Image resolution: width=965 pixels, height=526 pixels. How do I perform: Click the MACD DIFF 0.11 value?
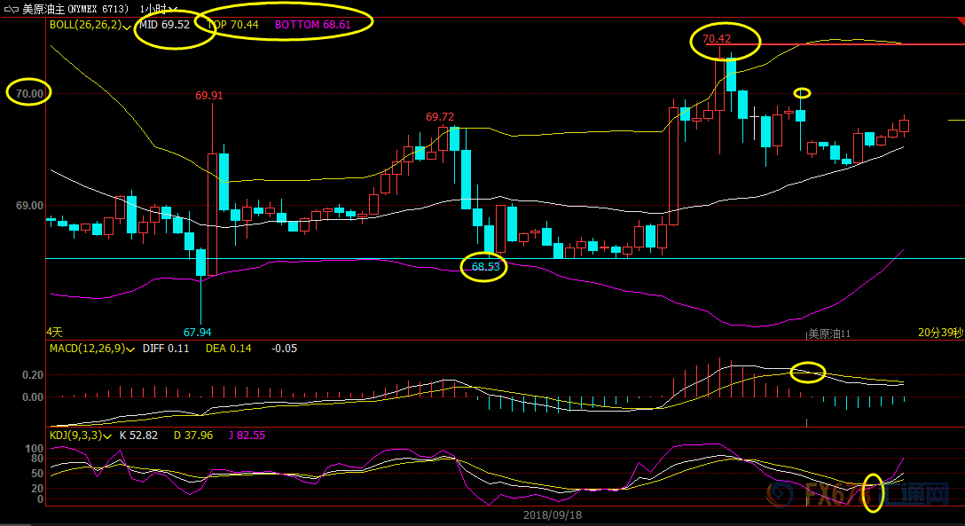click(166, 349)
